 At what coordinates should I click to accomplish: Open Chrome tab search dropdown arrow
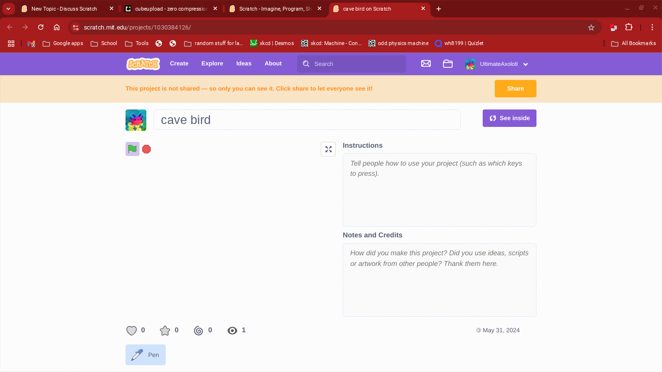pos(8,9)
